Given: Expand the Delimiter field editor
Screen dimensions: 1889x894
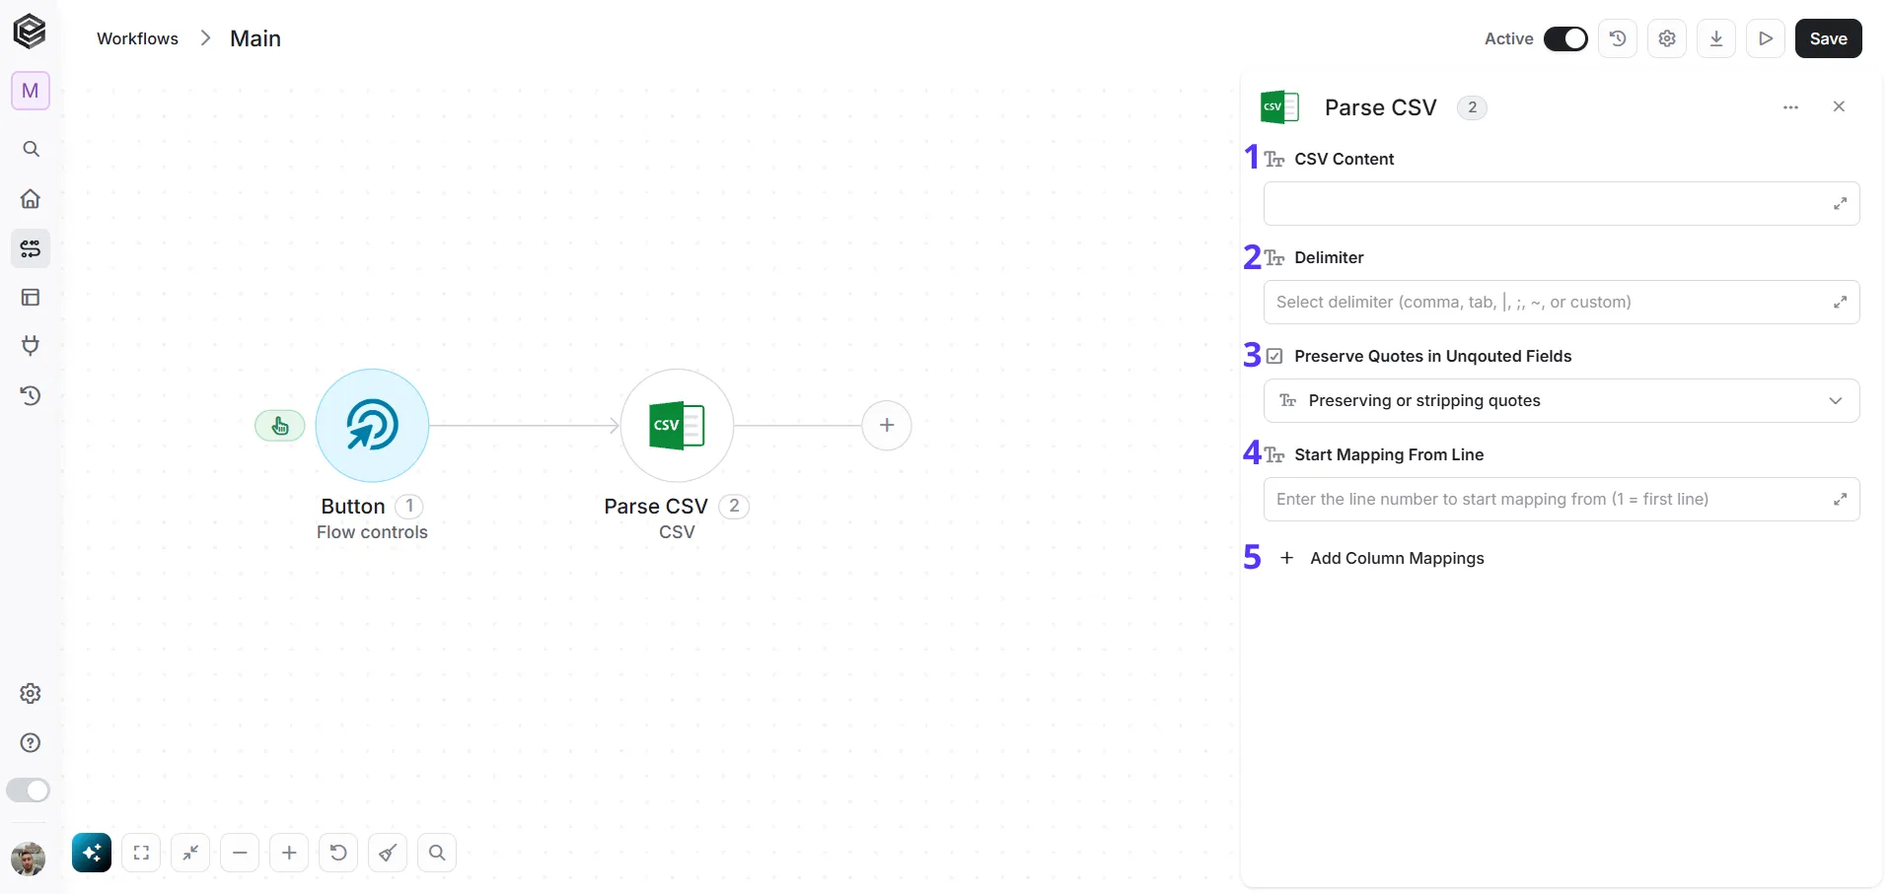Looking at the screenshot, I should 1840,303.
